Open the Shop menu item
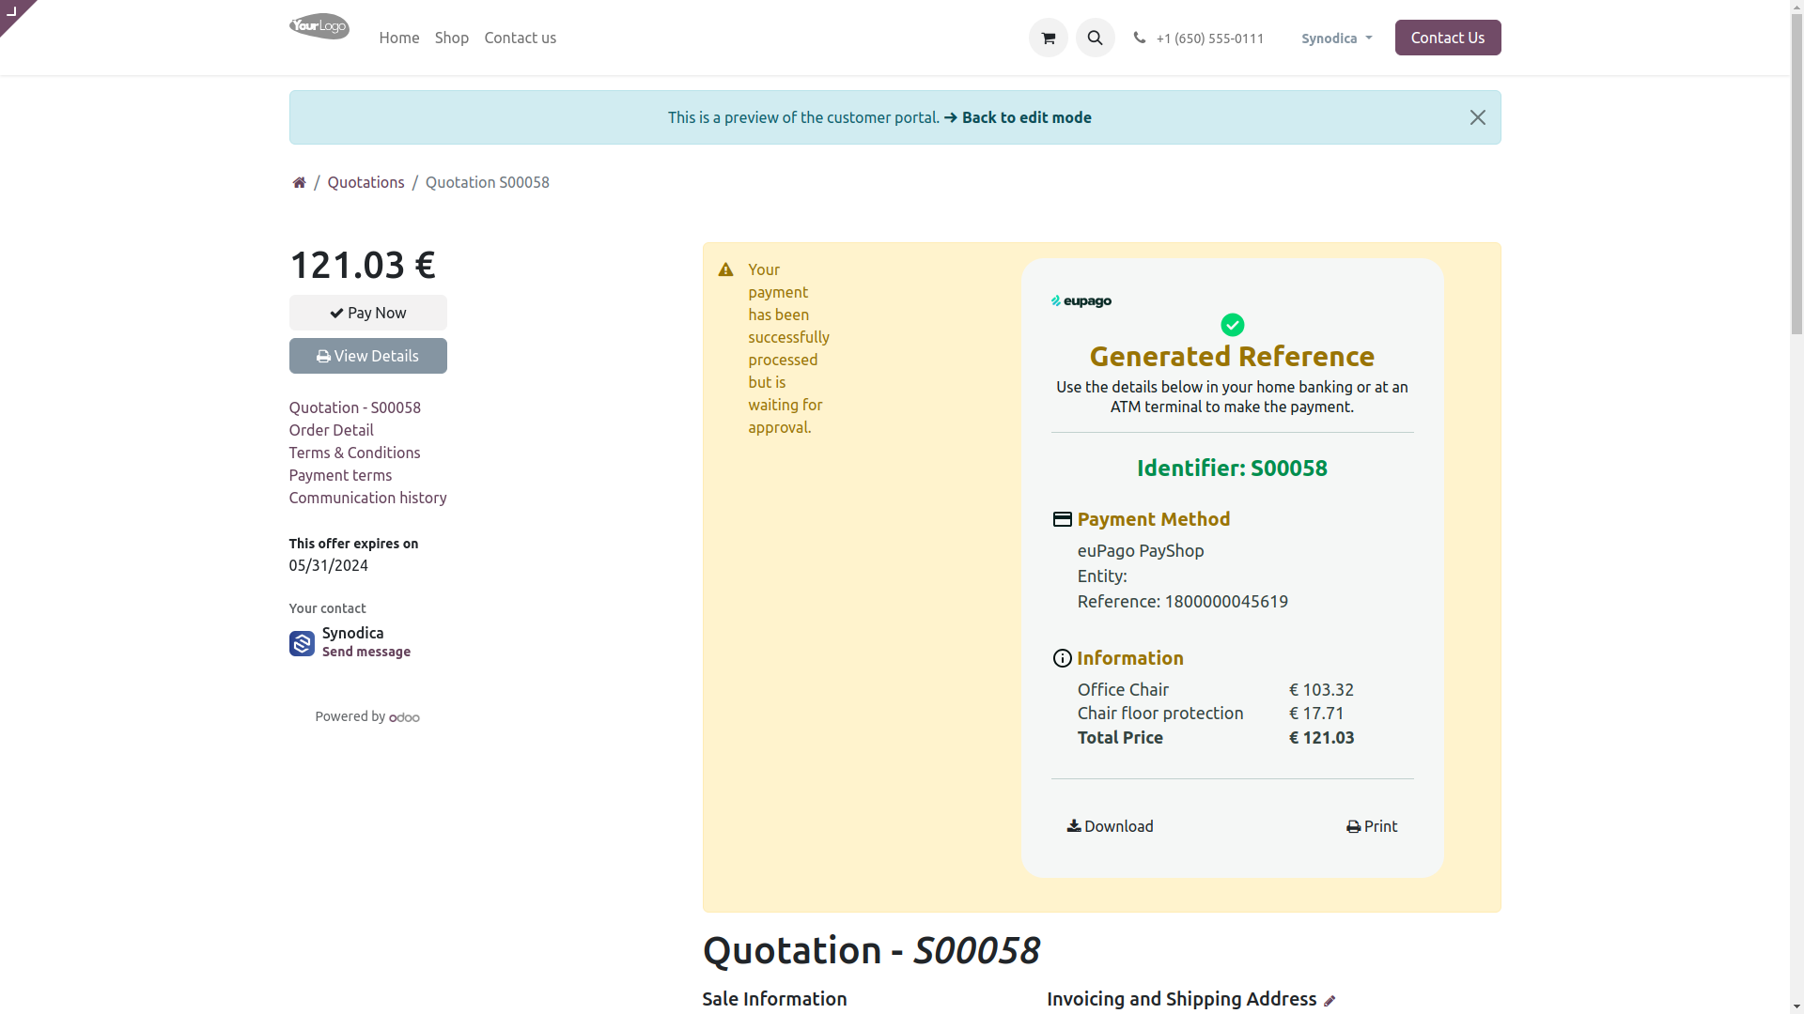This screenshot has height=1014, width=1804. point(451,38)
